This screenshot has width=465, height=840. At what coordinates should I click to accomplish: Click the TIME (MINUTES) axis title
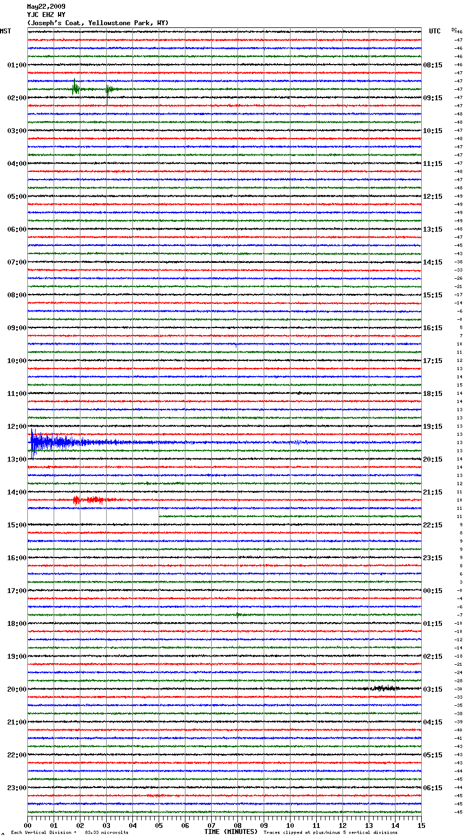point(231,832)
